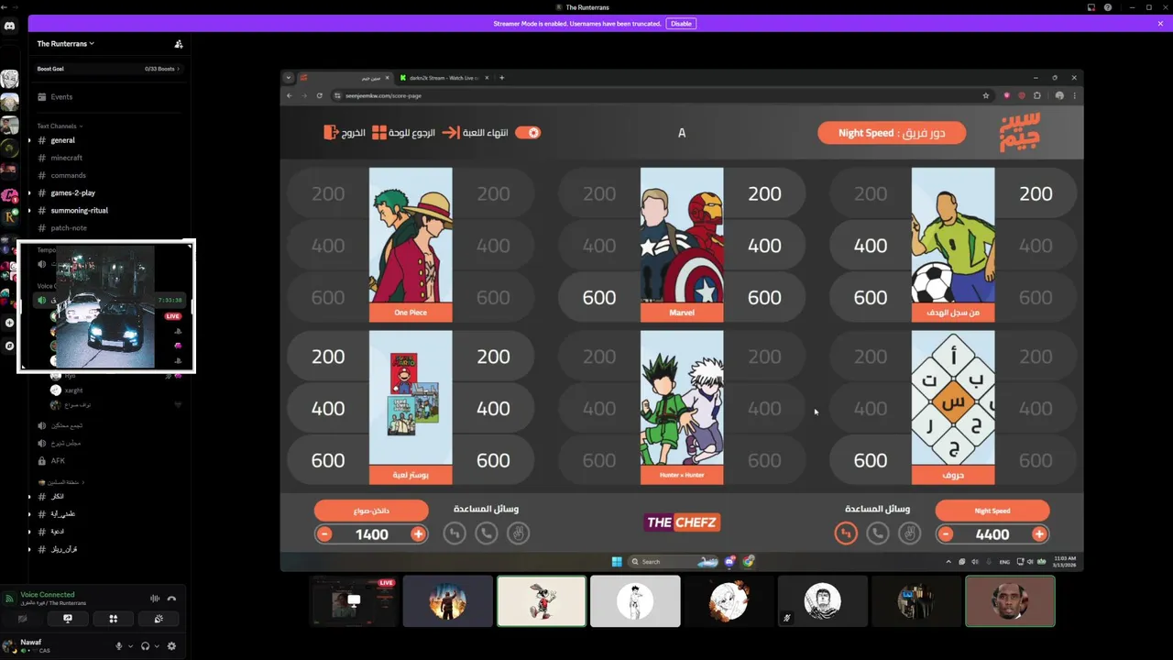Increase Night Speed's 4400 score with plus
Viewport: 1173px width, 660px height.
[1039, 534]
